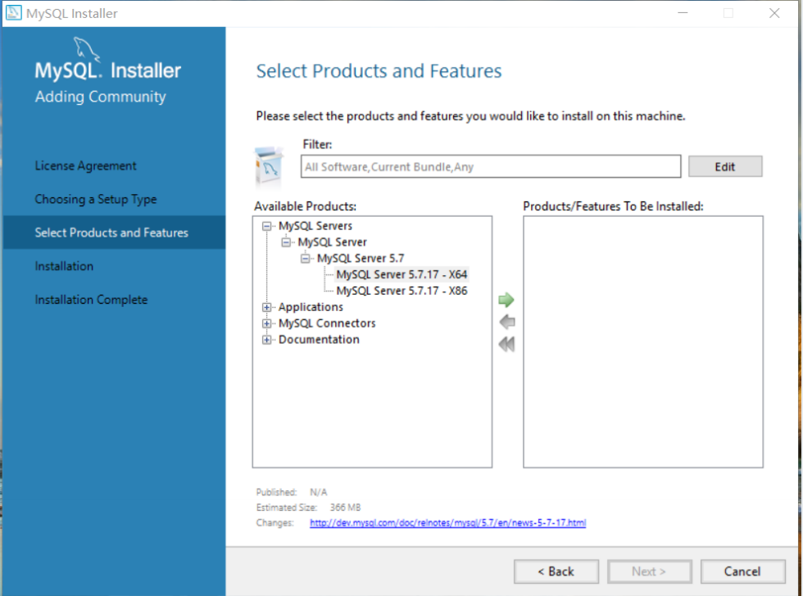This screenshot has height=596, width=803.
Task: Select MySQL Server 5.7.17 - X86
Action: click(401, 290)
